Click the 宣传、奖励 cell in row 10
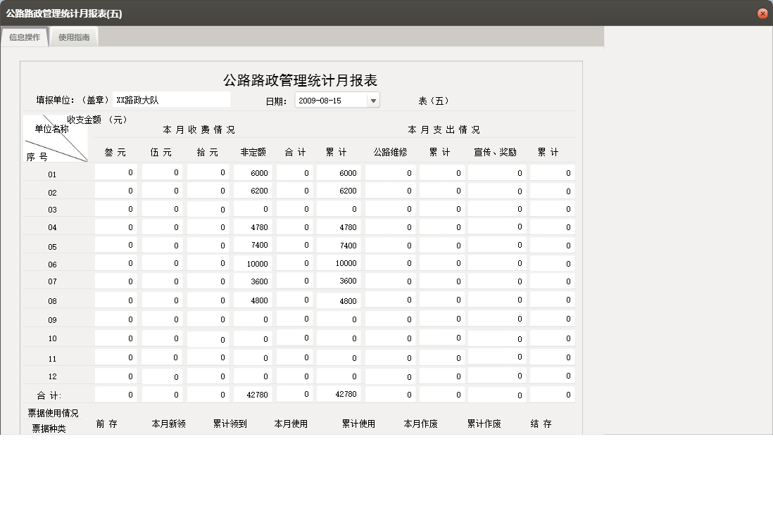Viewport: 773px width, 515px height. click(x=496, y=338)
